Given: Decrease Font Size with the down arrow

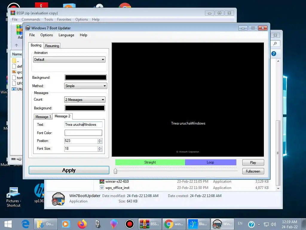Looking at the screenshot, I should [x=100, y=150].
